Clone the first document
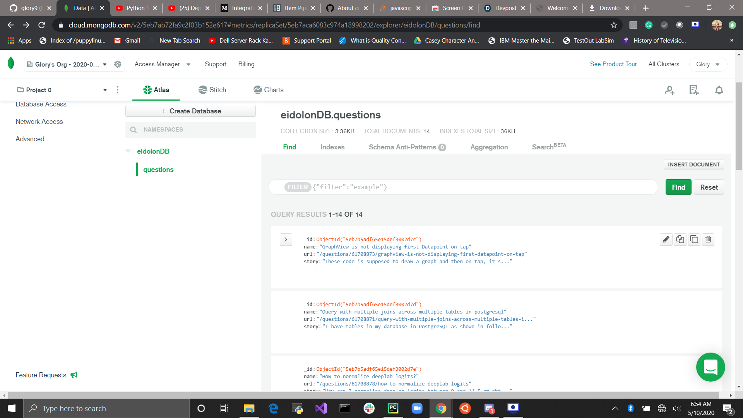This screenshot has width=743, height=418. [694, 240]
